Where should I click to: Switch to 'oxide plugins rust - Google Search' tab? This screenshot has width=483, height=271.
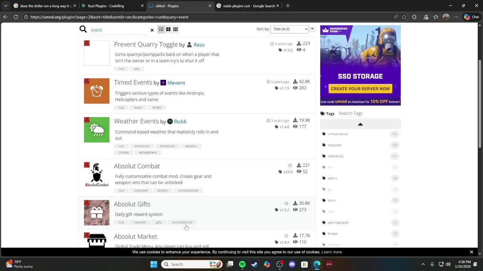(x=248, y=6)
